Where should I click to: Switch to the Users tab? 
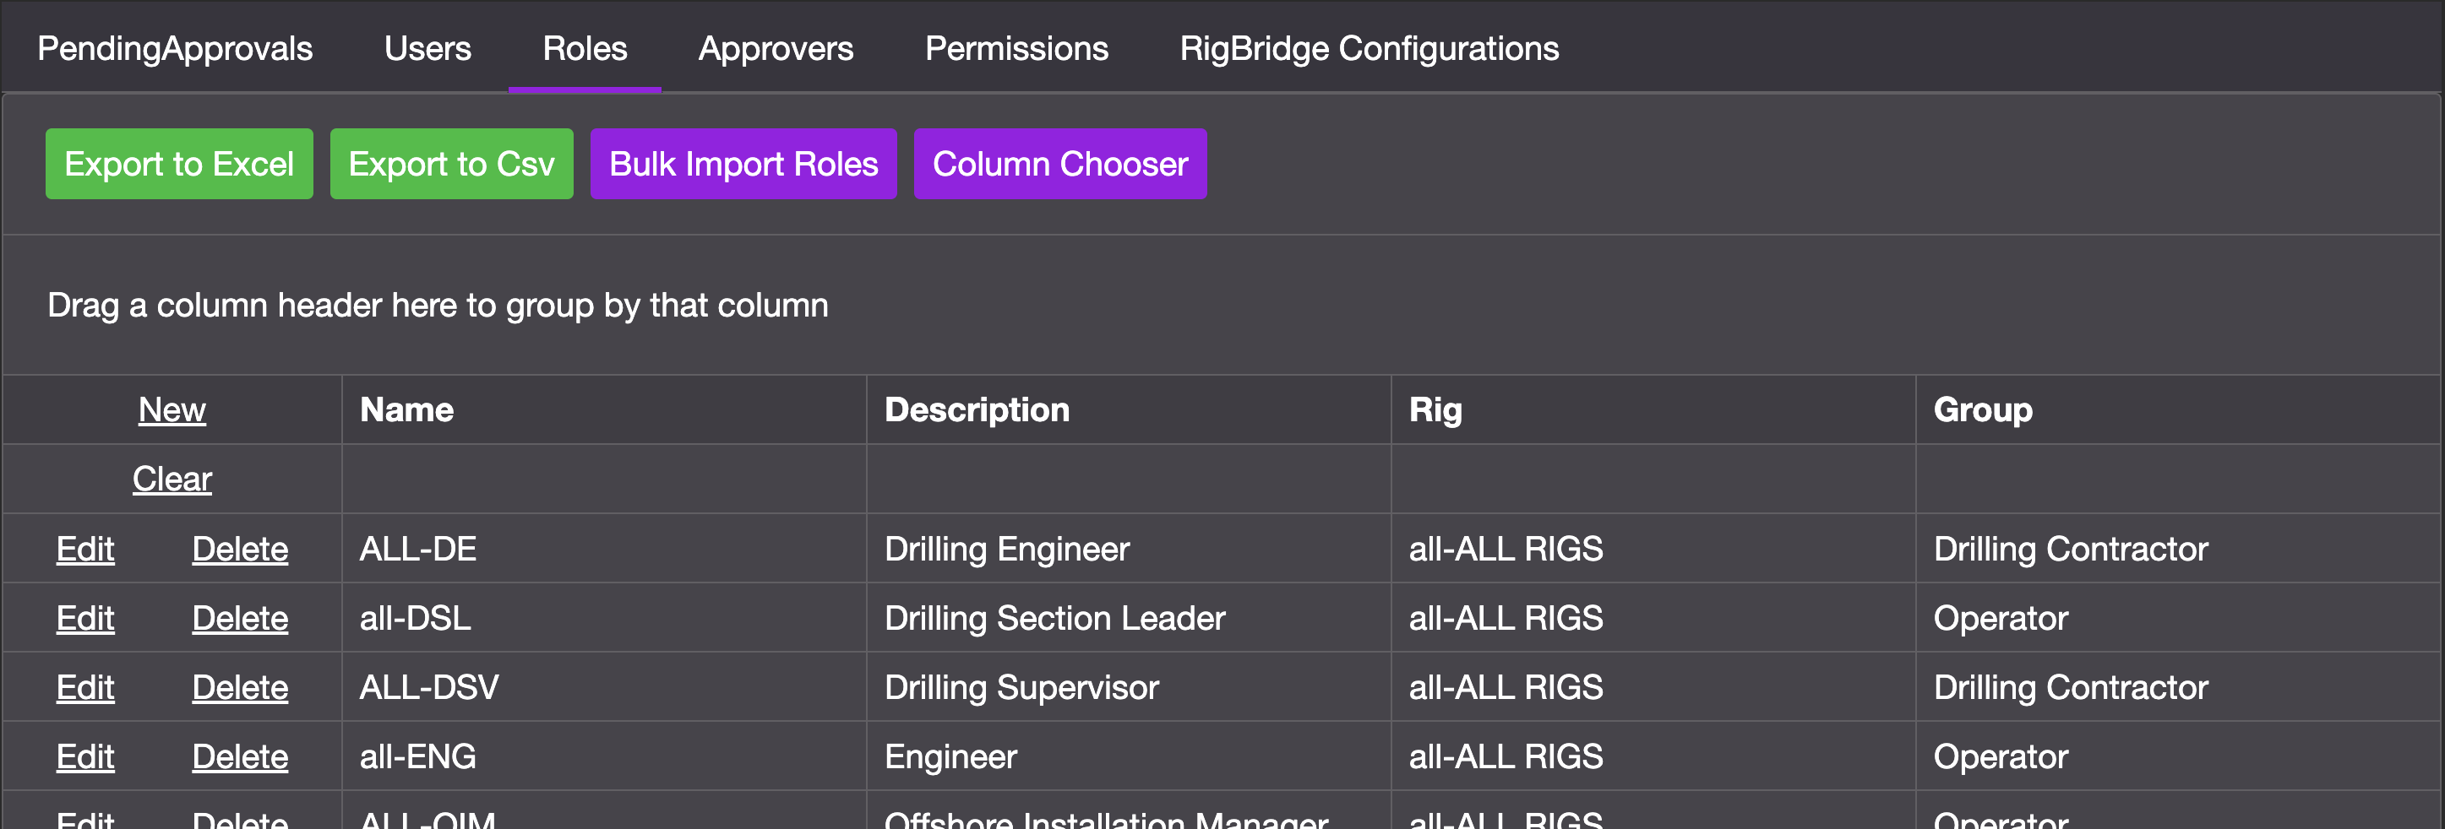click(427, 47)
